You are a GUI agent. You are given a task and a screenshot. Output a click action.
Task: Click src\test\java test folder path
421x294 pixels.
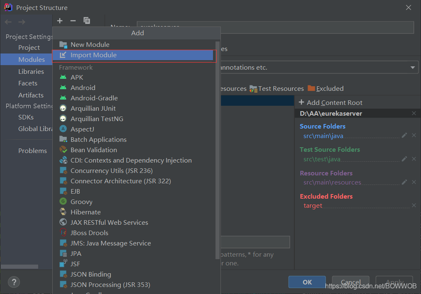coord(322,159)
